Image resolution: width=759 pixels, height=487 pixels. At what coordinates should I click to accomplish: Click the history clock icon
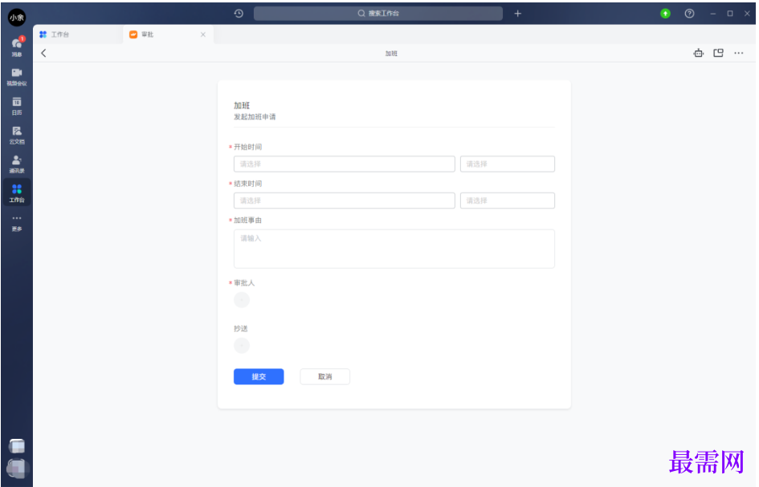coord(239,14)
